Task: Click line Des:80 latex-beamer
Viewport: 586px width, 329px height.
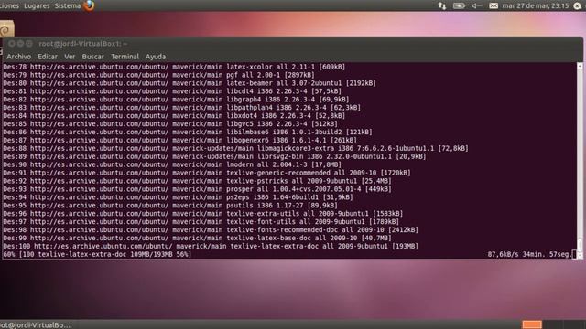Action: pyautogui.click(x=190, y=83)
